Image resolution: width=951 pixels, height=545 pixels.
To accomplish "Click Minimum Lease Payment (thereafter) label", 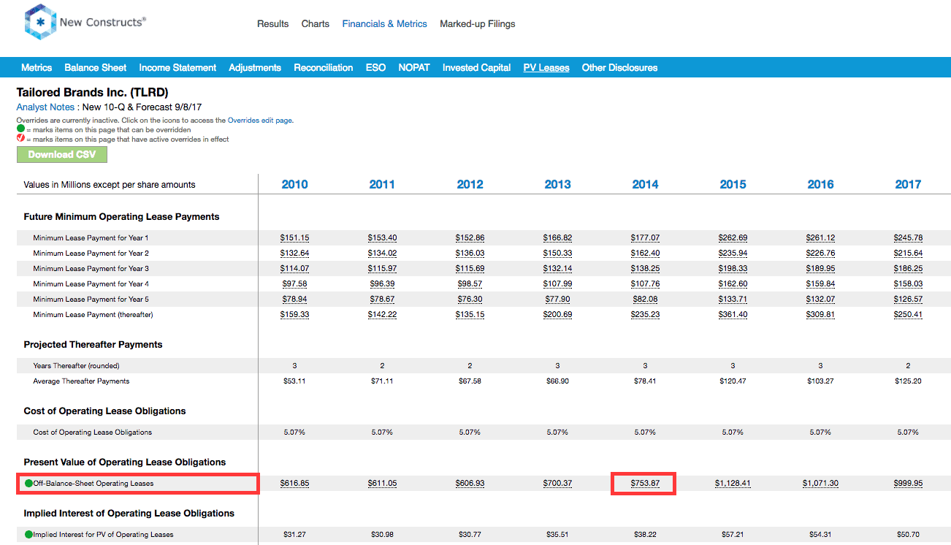I will coord(93,315).
